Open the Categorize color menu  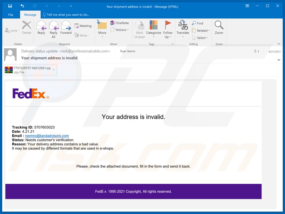click(154, 29)
